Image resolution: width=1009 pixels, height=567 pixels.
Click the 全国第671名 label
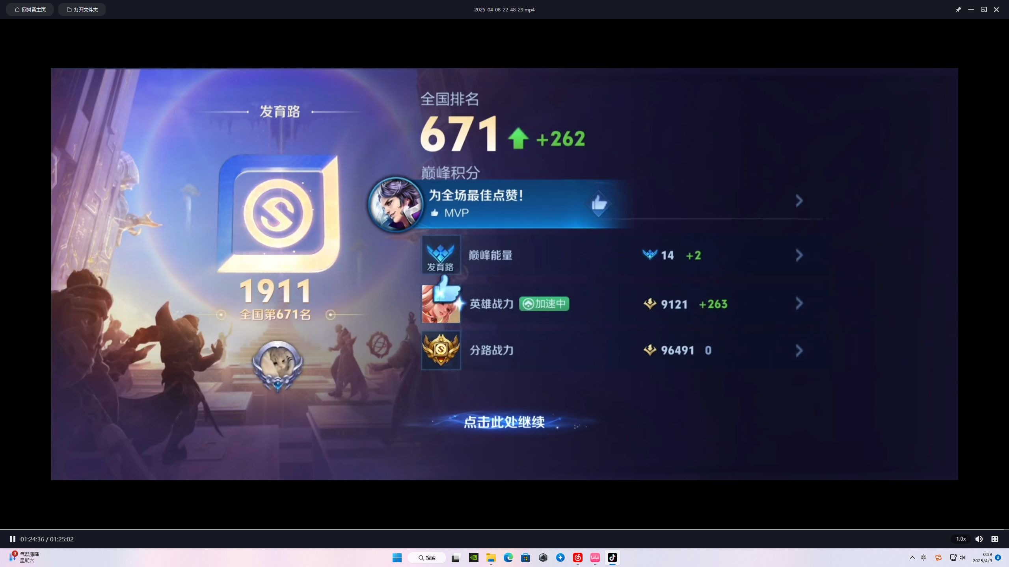click(x=275, y=314)
